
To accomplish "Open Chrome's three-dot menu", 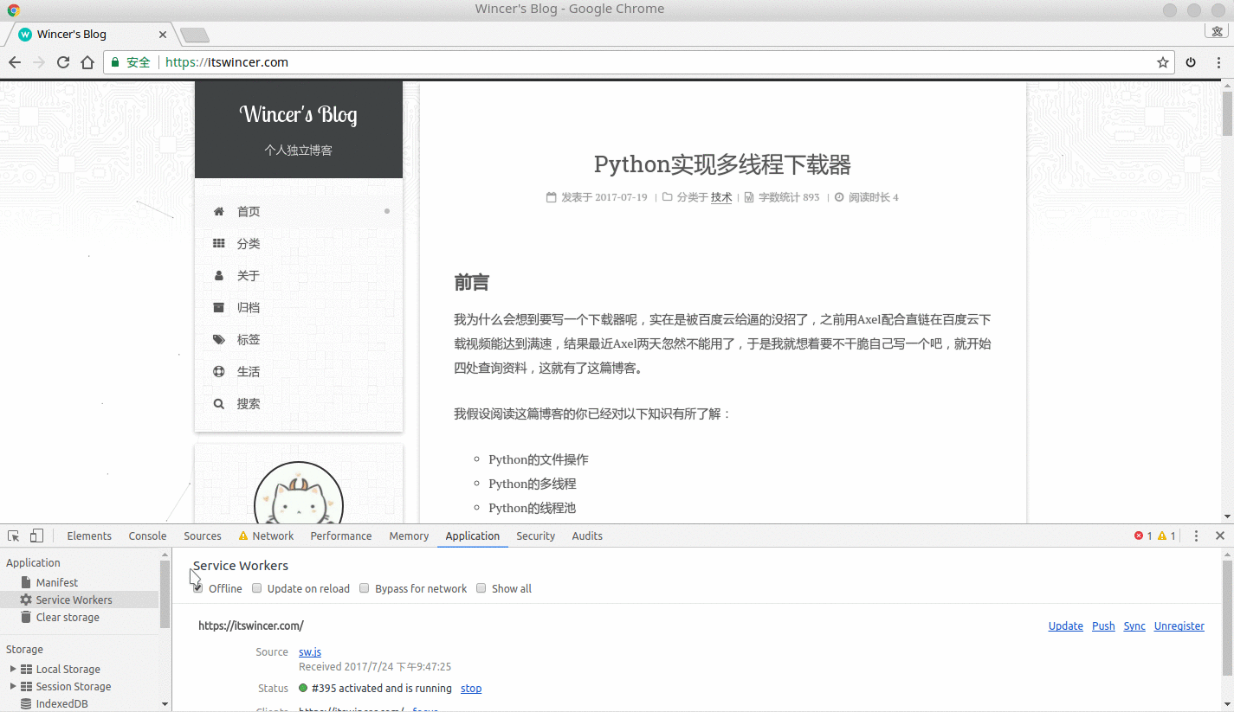I will [1218, 62].
